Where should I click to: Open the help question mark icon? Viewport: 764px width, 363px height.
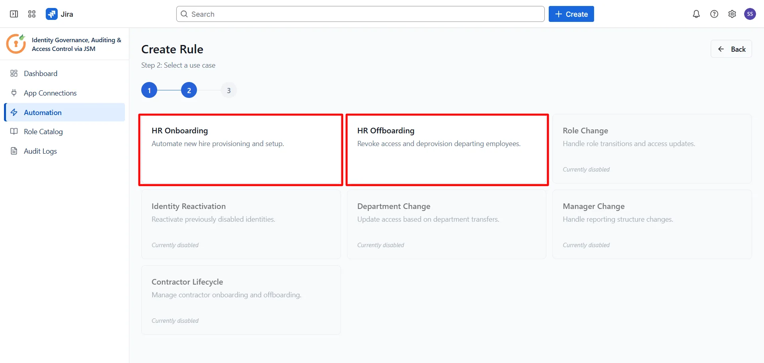click(714, 14)
